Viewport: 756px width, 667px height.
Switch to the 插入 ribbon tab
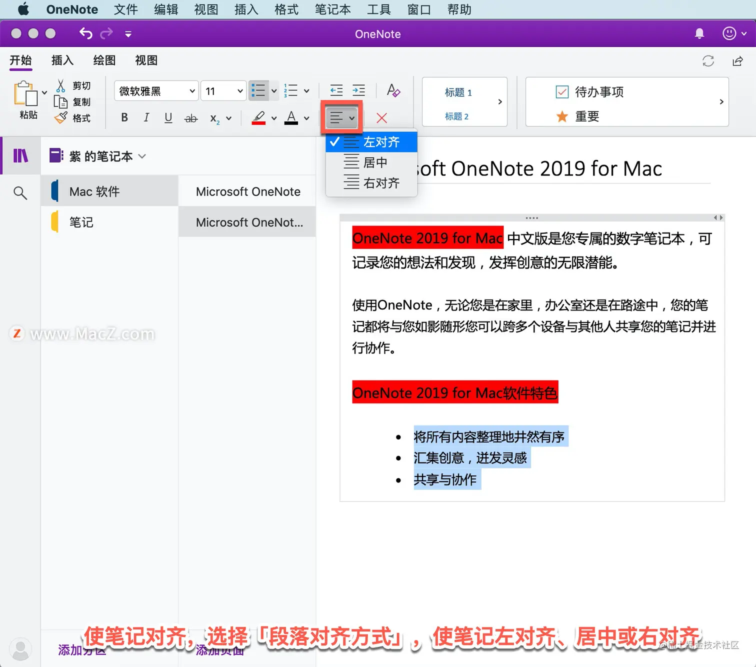point(62,60)
